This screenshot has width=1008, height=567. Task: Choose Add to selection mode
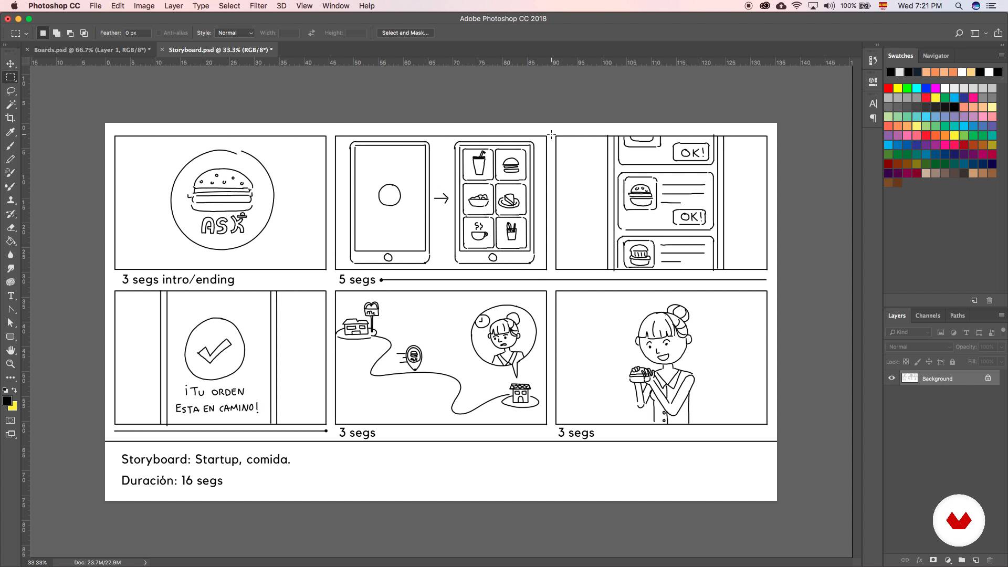(57, 33)
